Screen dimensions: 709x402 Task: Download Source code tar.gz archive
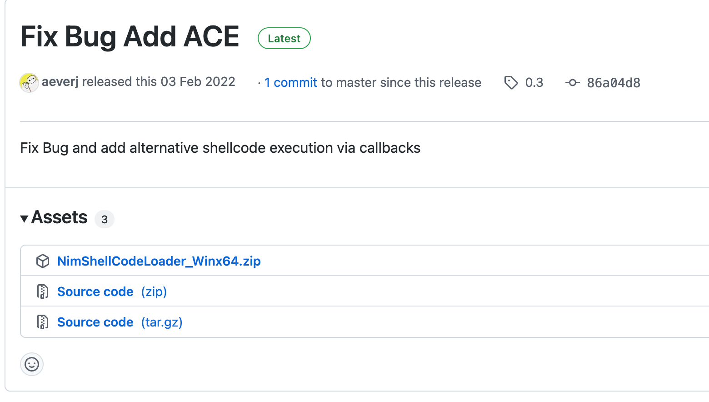[x=120, y=322]
